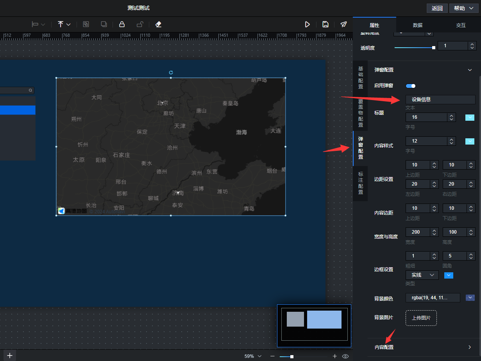
Task: Select the 标注配置 side tab
Action: [360, 183]
